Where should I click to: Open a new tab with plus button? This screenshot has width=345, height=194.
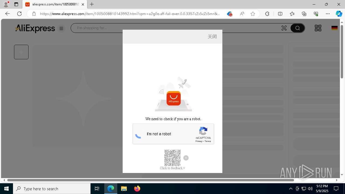point(92,4)
